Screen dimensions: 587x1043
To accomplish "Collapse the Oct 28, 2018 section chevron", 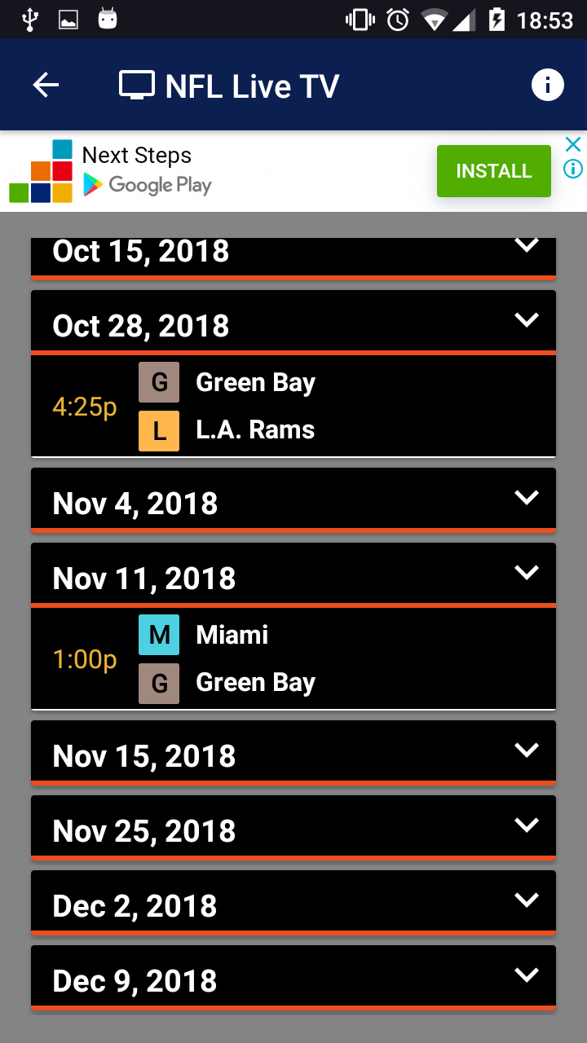I will pyautogui.click(x=527, y=320).
